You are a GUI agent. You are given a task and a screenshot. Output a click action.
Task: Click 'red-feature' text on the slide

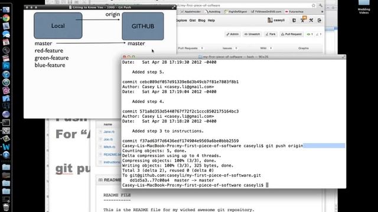coord(49,51)
